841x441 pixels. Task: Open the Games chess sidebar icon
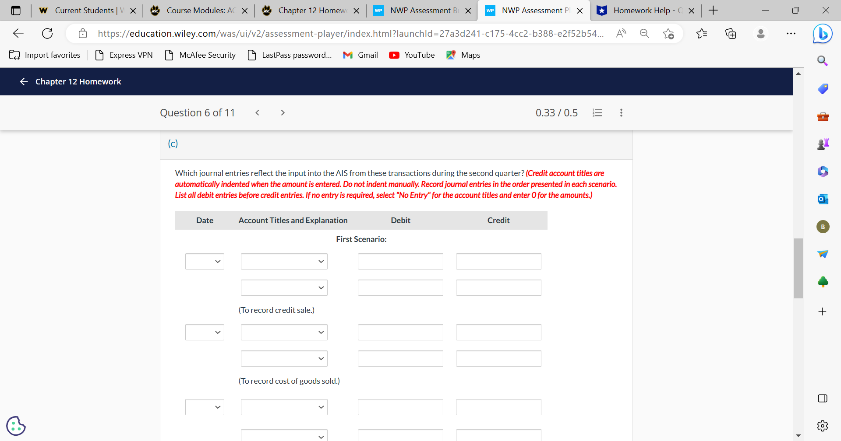(x=823, y=144)
